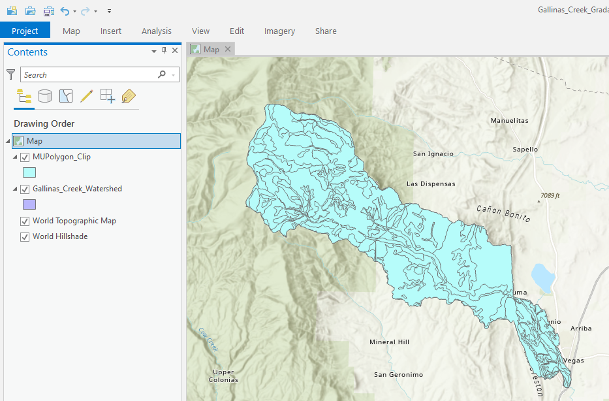Select List By Editing pencil icon
This screenshot has width=609, height=401.
[x=86, y=97]
